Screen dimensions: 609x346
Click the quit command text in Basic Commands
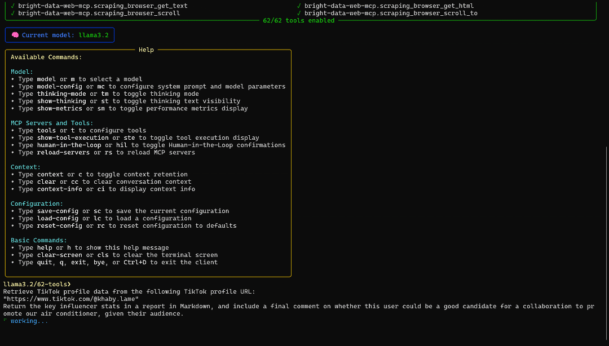coord(44,262)
